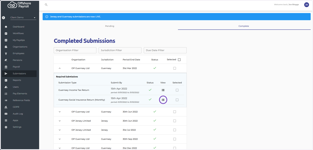Click the Organisation Filter field
The height and width of the screenshot is (150, 313).
(75, 50)
